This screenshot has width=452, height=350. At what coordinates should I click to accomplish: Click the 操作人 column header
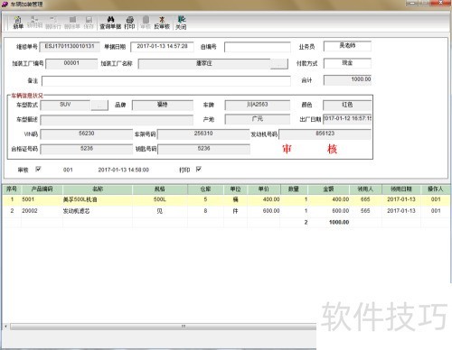[436, 189]
